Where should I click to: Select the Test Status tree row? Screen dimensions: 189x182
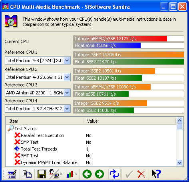coord(26,129)
